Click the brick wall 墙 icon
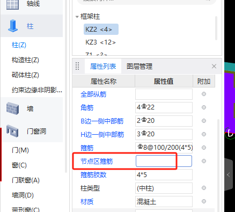Viewport: 235px width, 212px height. tap(12, 108)
